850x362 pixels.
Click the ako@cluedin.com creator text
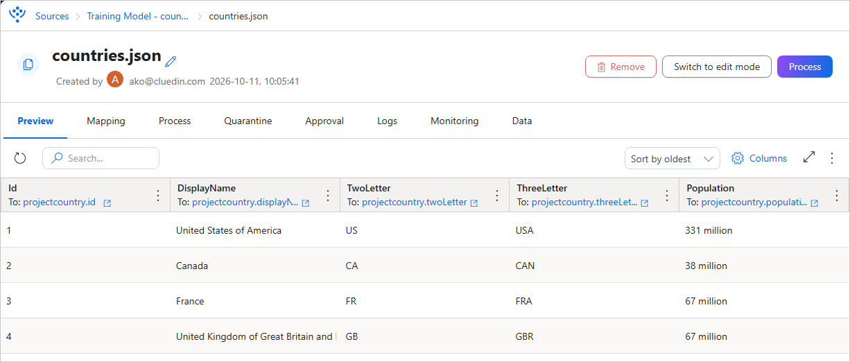167,81
